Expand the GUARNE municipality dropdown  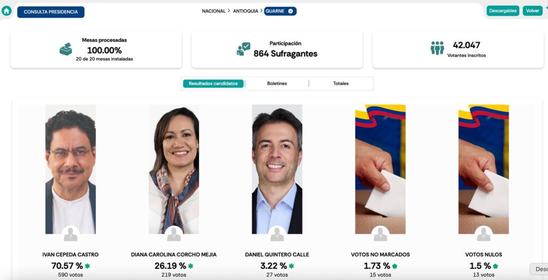280,11
